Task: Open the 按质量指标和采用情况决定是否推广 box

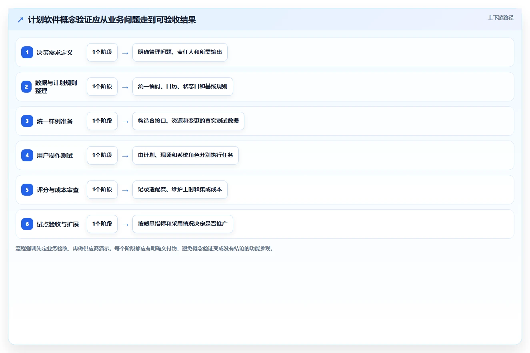Action: click(x=183, y=224)
